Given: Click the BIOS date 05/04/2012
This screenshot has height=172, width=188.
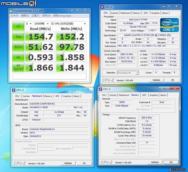Looking at the screenshot, I should (59, 136).
